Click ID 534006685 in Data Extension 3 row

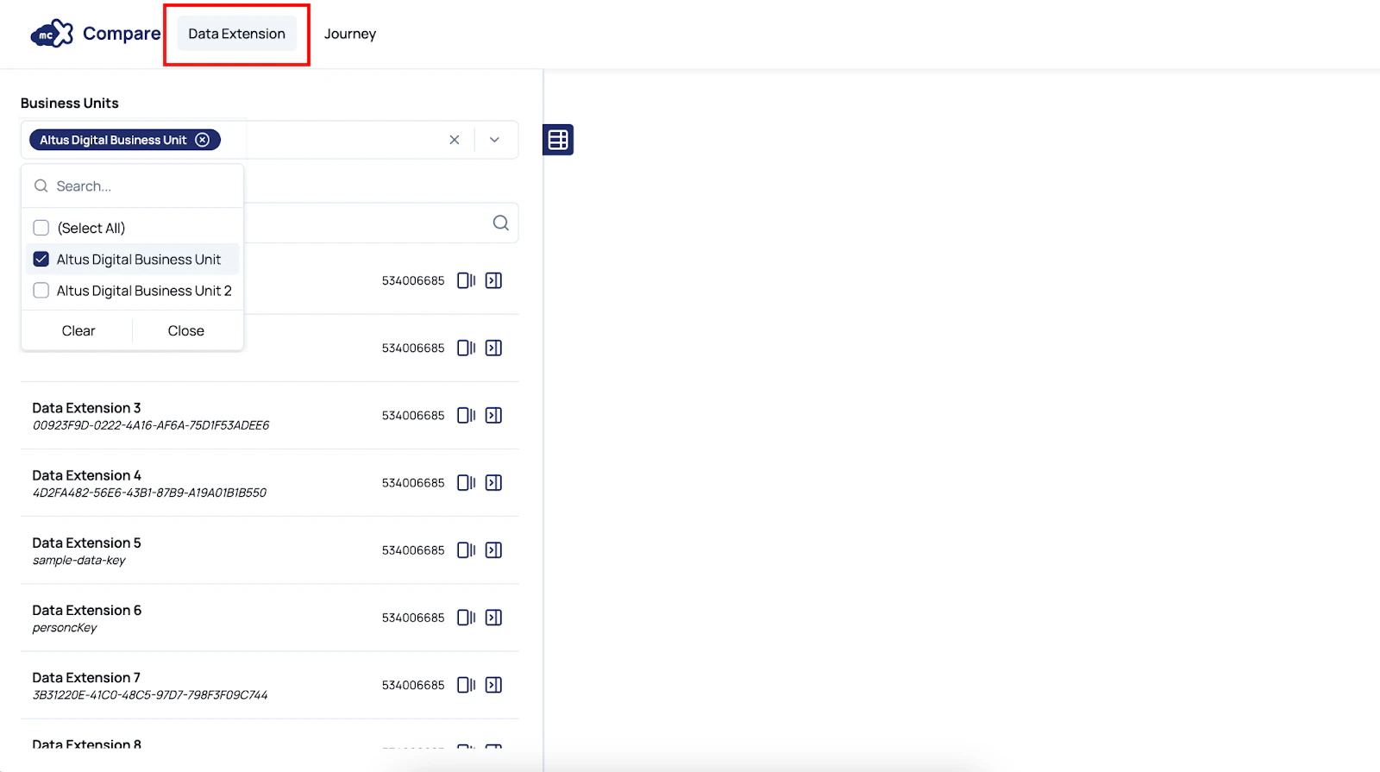tap(413, 415)
